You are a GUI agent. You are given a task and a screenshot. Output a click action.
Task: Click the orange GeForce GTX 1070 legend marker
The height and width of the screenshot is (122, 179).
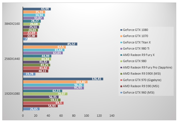[121, 36]
